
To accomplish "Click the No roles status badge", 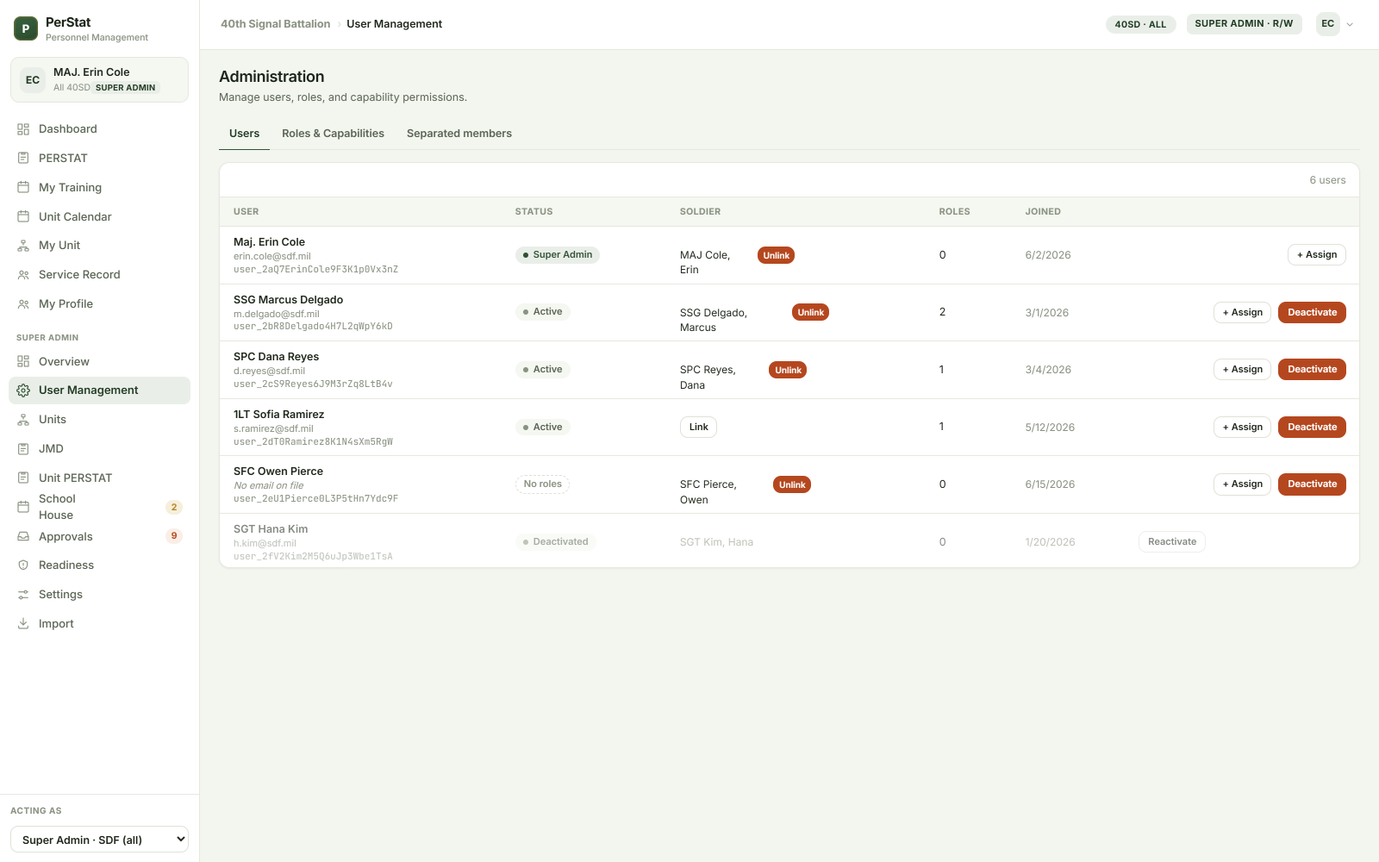I will tap(542, 484).
